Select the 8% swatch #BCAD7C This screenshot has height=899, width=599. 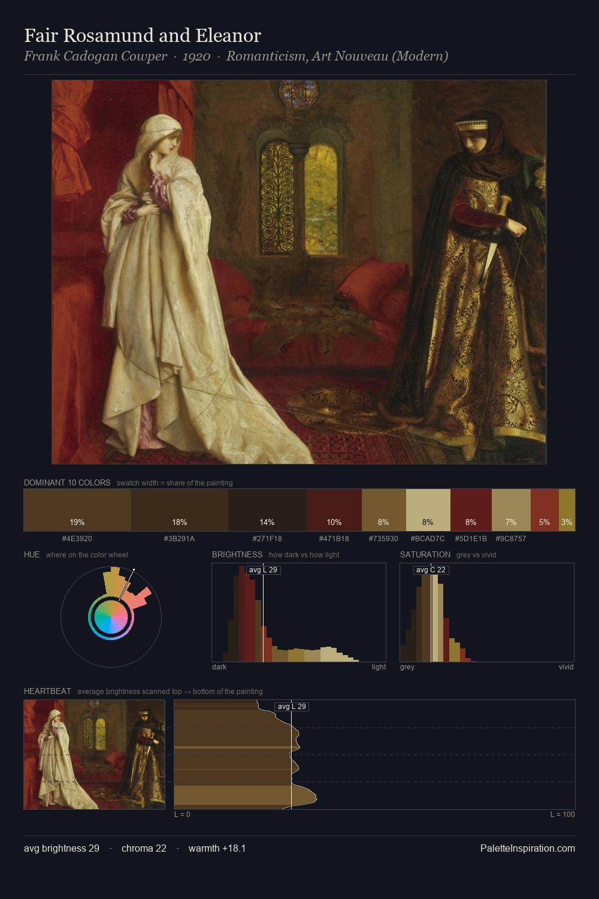[428, 510]
